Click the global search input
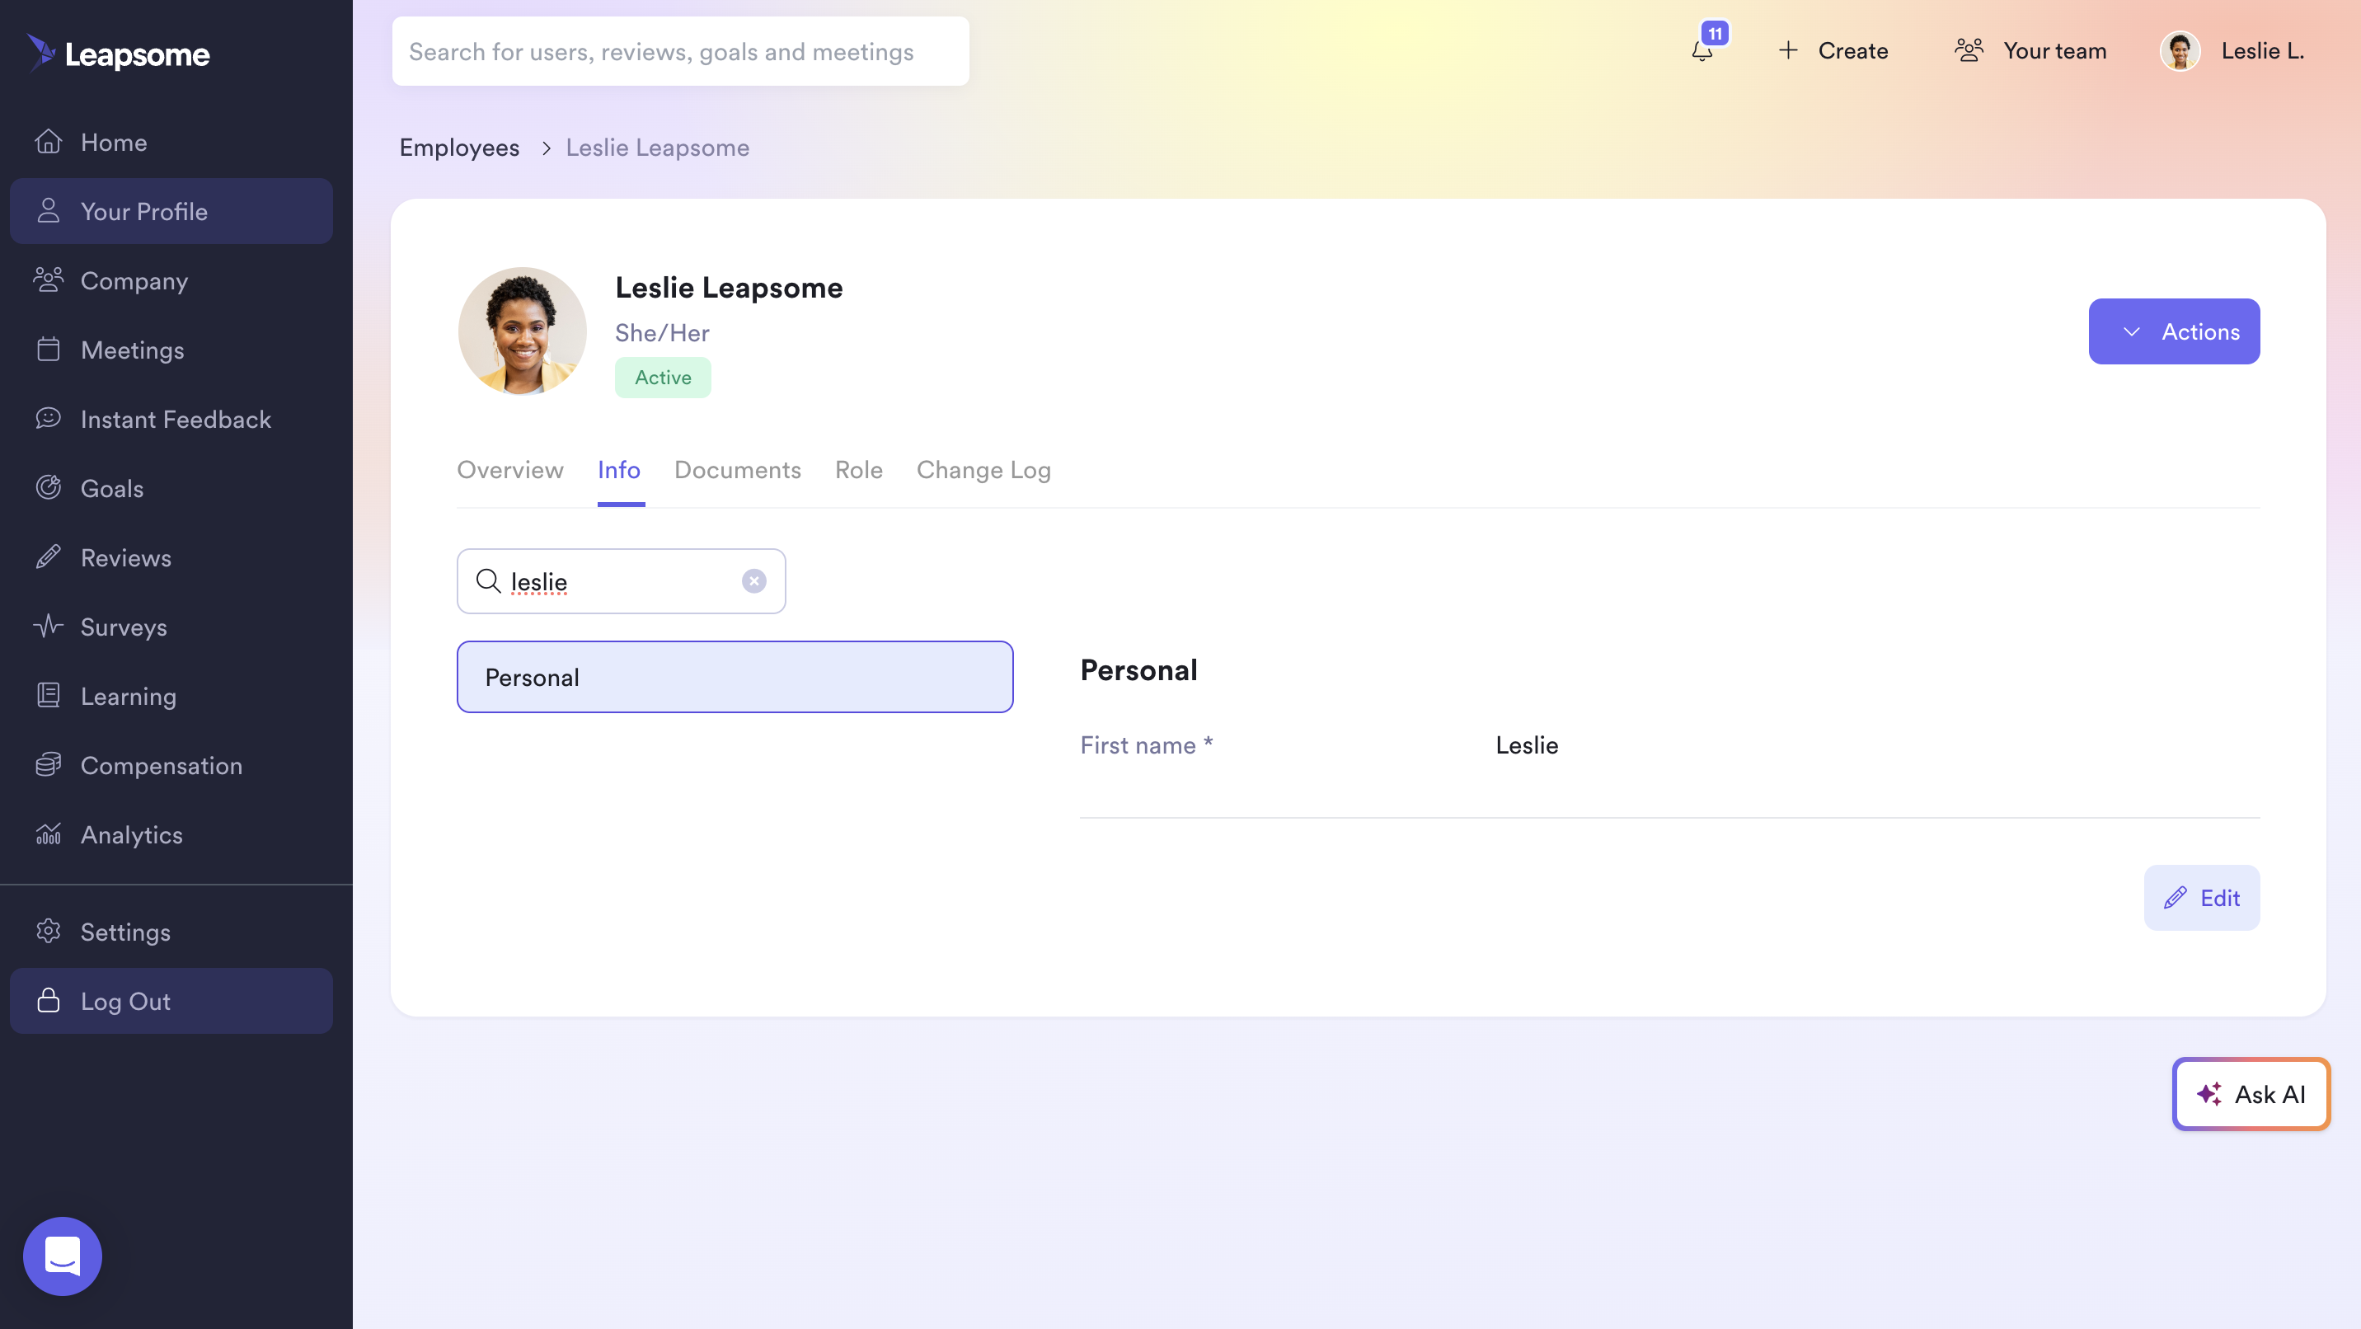The height and width of the screenshot is (1329, 2361). click(680, 50)
